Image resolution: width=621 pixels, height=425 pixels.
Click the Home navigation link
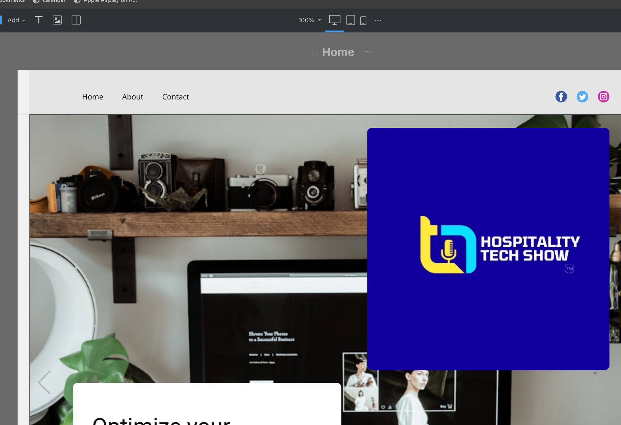click(x=93, y=97)
